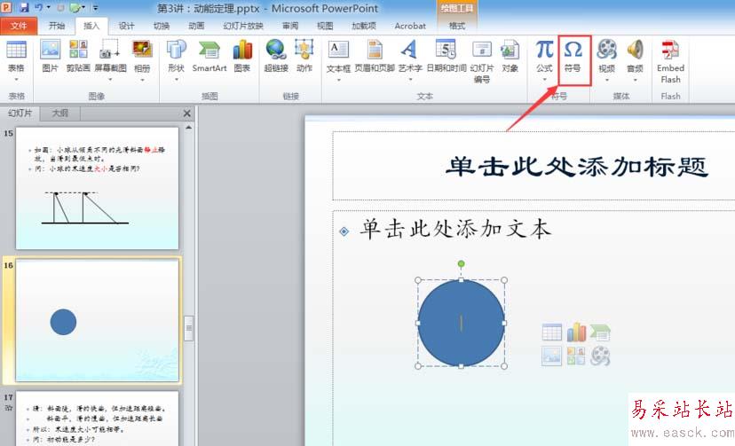Open the clip art (剪贴画) pane
735x446 pixels.
click(78, 56)
